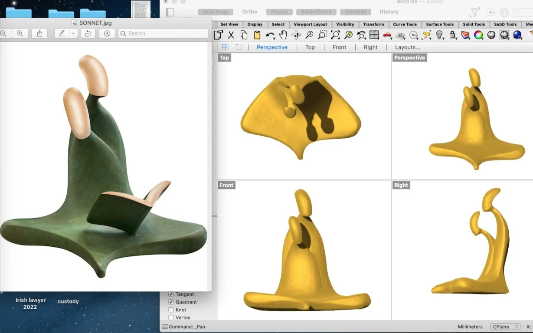This screenshot has height=333, width=533.
Task: Click the Layouts... button
Action: click(408, 47)
